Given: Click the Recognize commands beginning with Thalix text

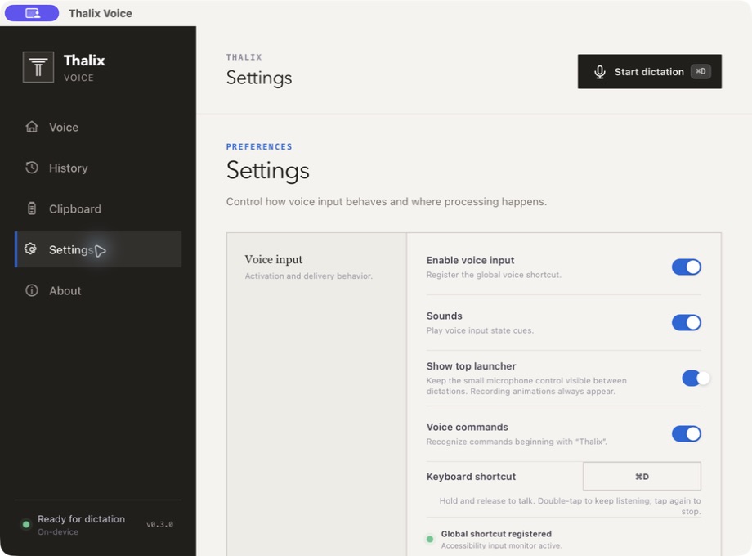Looking at the screenshot, I should tap(517, 442).
